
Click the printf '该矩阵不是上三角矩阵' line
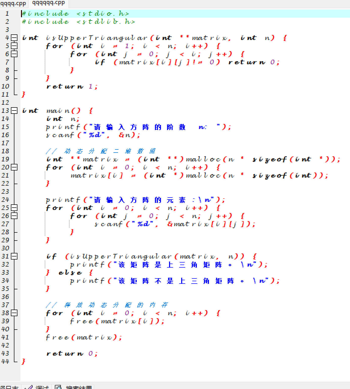tap(175, 281)
